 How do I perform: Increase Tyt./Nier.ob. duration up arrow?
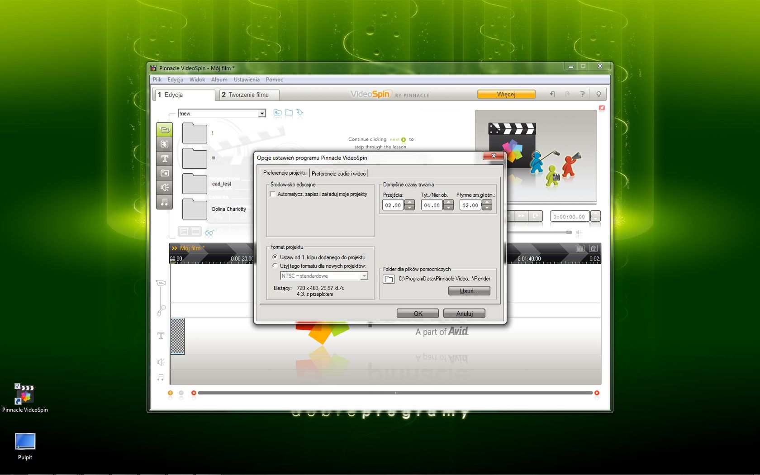point(448,202)
